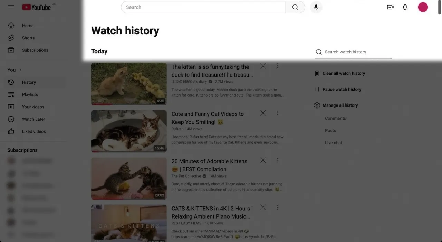Open Watch Later in sidebar

pyautogui.click(x=33, y=119)
